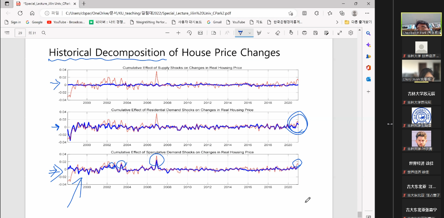This screenshot has height=218, width=444.
Task: Toggle draw with touch
Action: pos(291,33)
